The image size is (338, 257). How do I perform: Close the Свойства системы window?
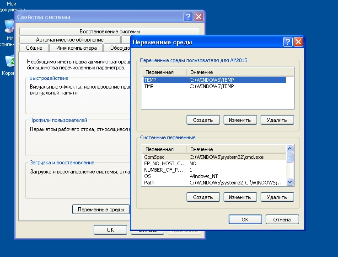pos(199,16)
